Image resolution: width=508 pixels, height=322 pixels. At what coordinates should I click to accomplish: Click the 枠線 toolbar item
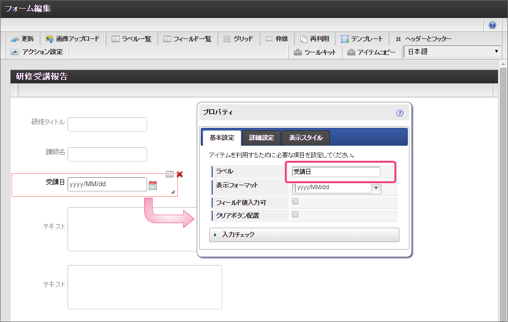(x=277, y=39)
